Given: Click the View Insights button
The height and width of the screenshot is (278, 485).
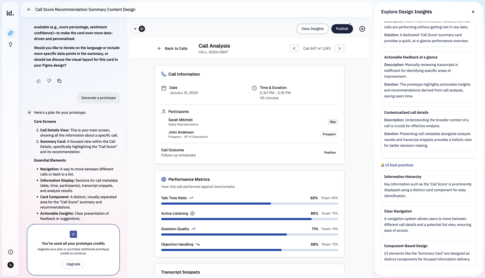Looking at the screenshot, I should click(312, 29).
